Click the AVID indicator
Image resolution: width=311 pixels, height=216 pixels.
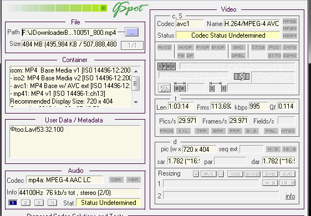tap(165, 48)
